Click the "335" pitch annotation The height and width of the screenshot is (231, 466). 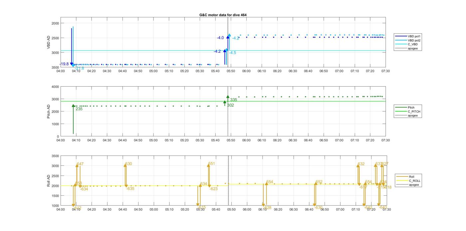tap(234, 100)
